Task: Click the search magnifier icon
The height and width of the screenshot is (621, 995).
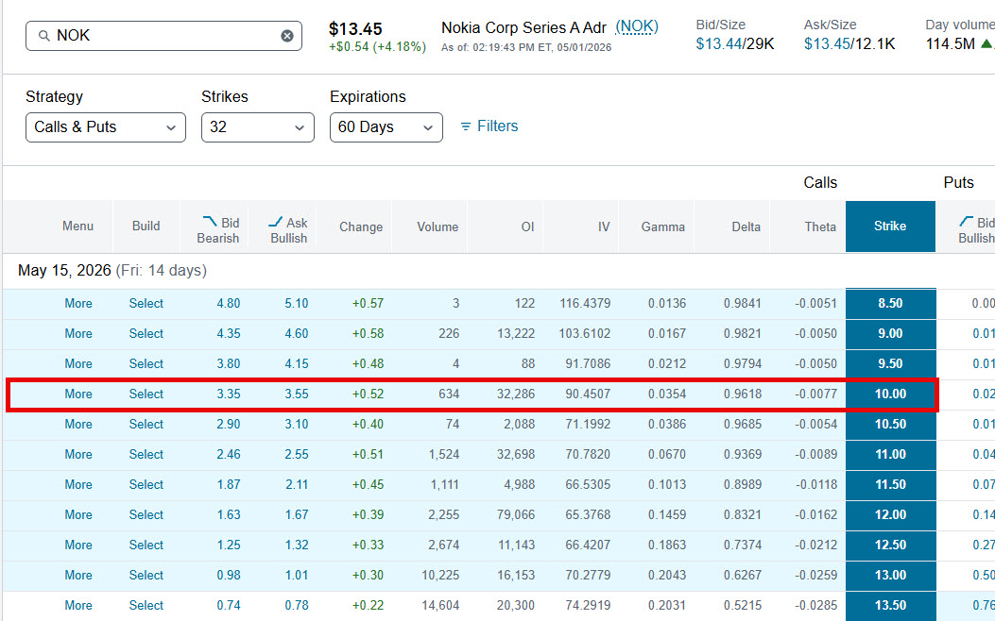Action: [x=43, y=36]
